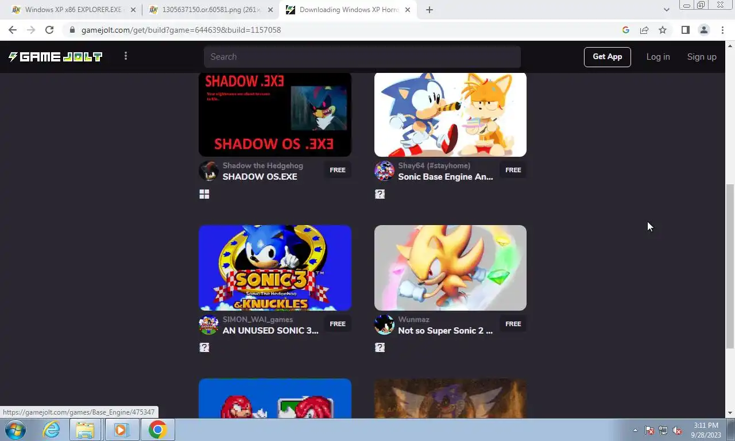Click FREE badge on SHADOW OS.EXE

click(338, 170)
